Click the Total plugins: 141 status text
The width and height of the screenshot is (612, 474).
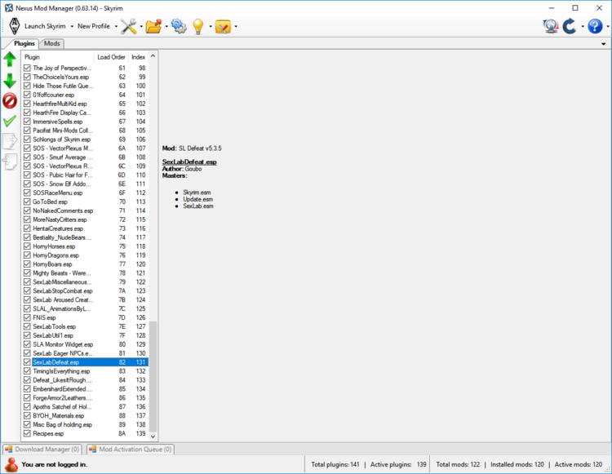point(335,464)
